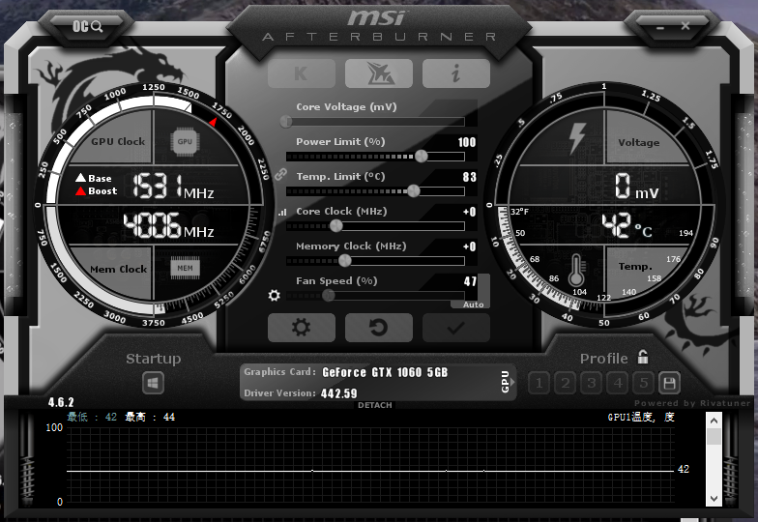
Task: Click the Powered by Rivatuner text
Action: [692, 402]
